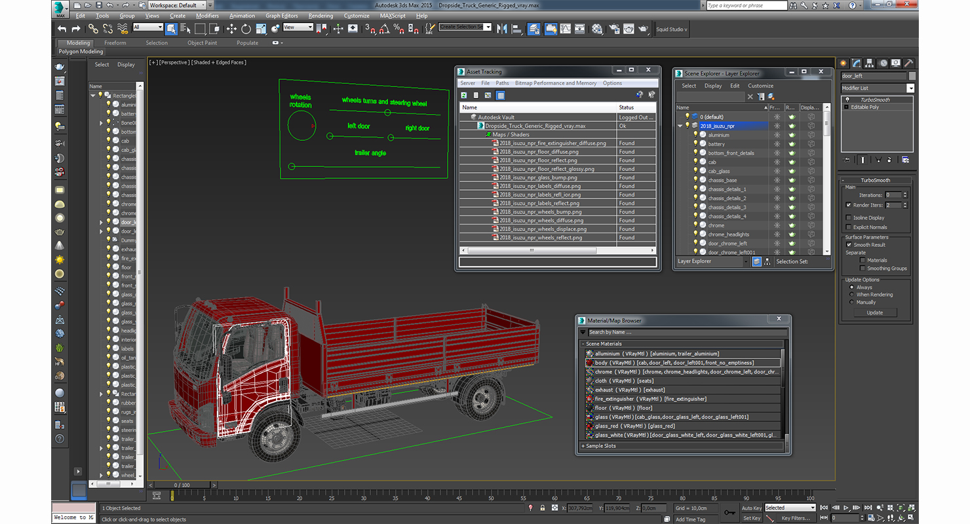
Task: Enable Separate by Materials checkbox
Action: [x=862, y=260]
